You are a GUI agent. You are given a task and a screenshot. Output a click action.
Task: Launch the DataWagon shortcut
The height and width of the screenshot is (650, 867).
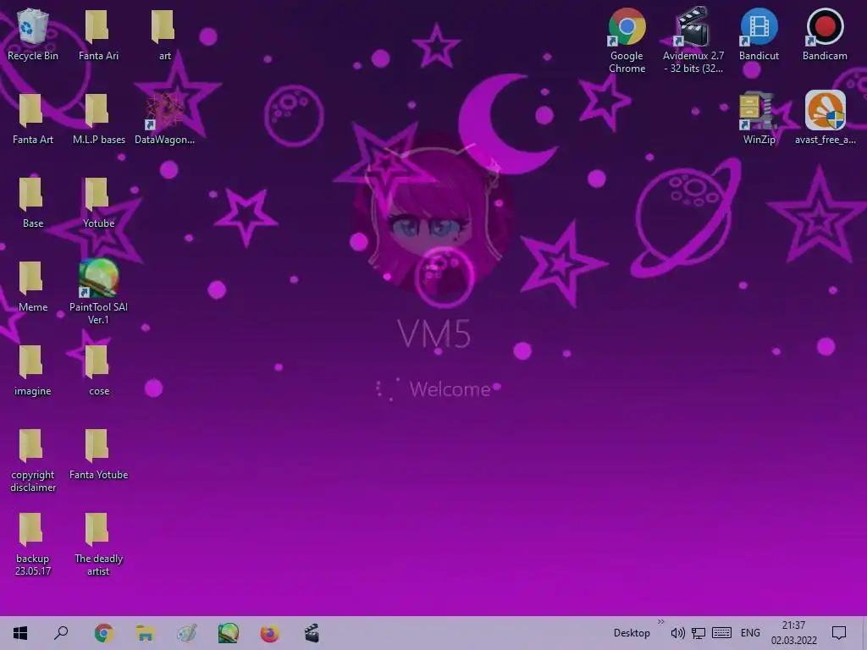click(164, 118)
